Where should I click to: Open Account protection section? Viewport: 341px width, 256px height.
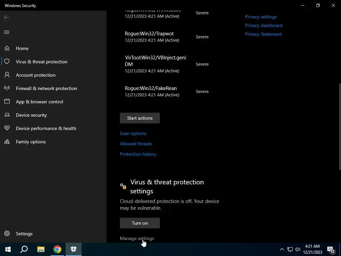36,75
